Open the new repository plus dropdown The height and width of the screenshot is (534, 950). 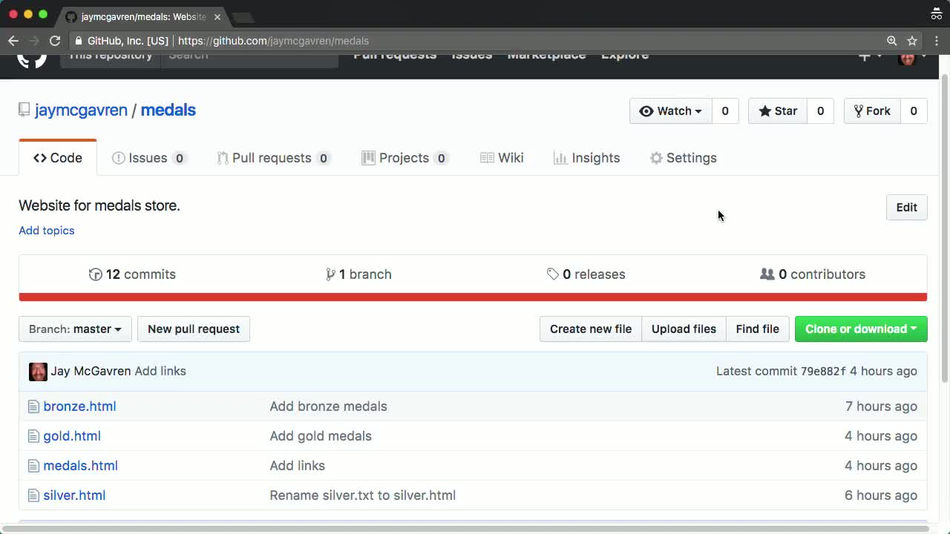(x=868, y=55)
